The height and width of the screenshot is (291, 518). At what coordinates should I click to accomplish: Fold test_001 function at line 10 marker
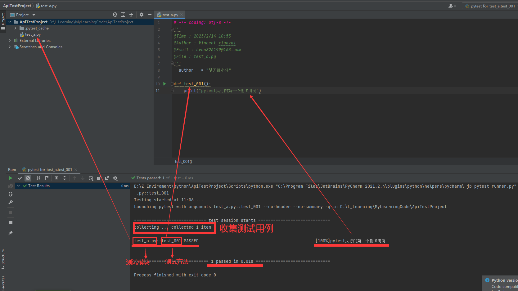[172, 84]
